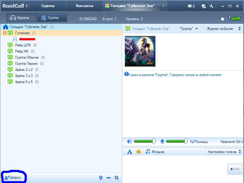
Task: Click the guild Warcraft artwork thumbnail
Action: [140, 51]
